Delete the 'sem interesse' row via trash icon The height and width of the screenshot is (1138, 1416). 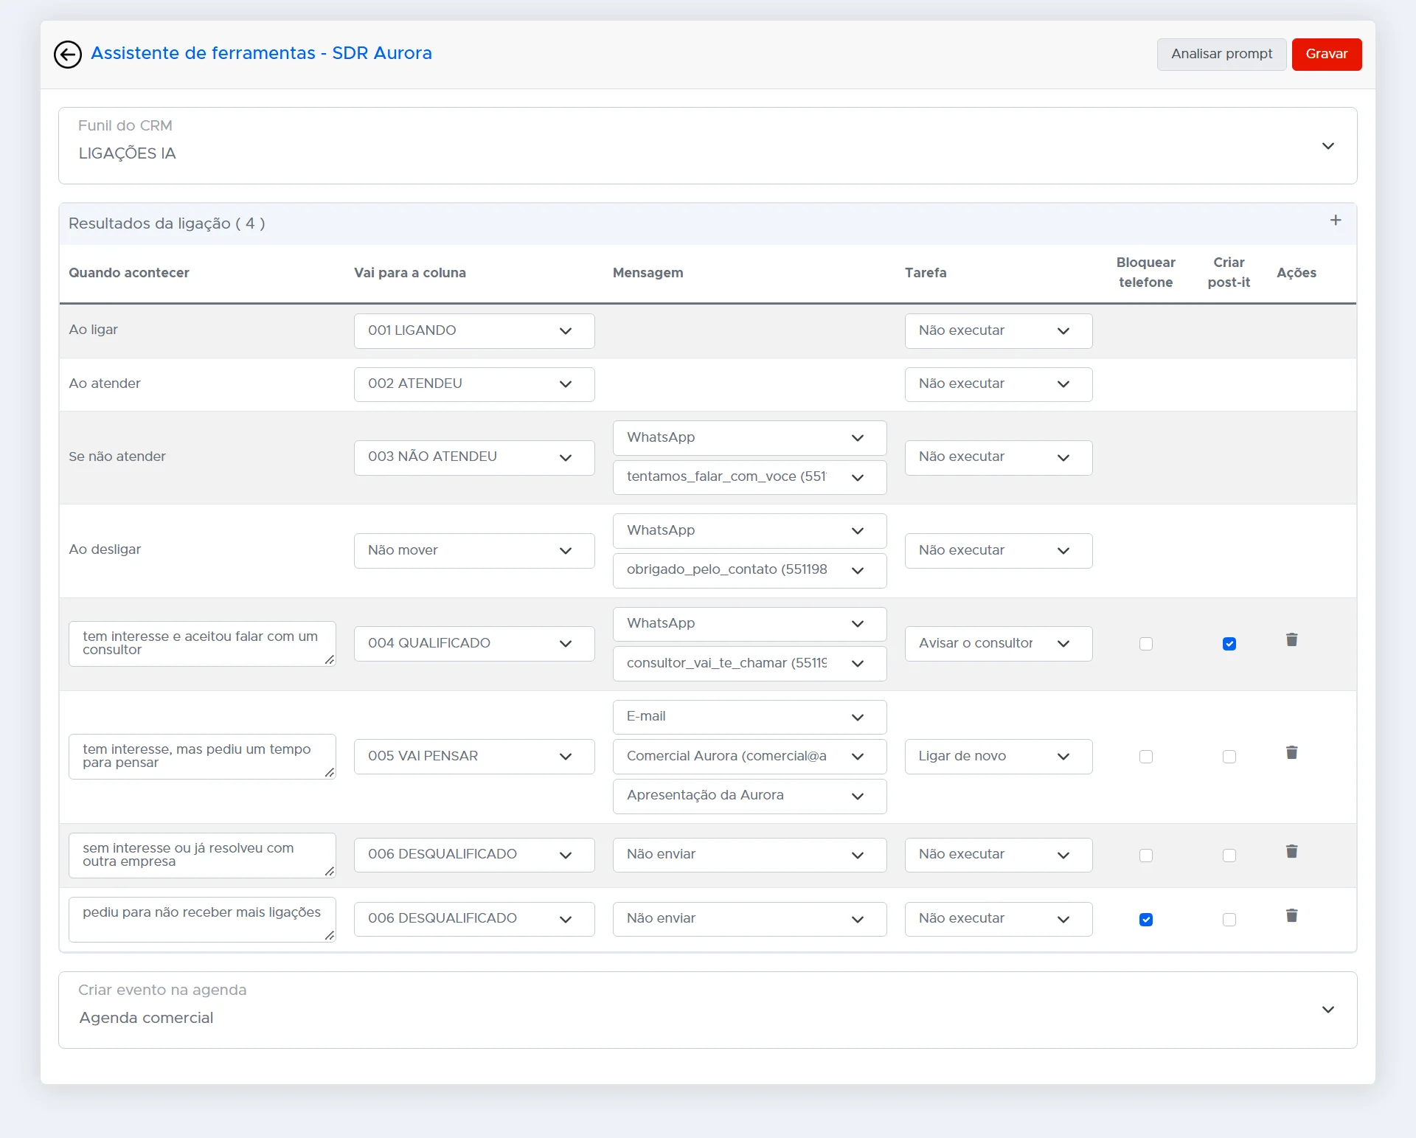pyautogui.click(x=1292, y=851)
